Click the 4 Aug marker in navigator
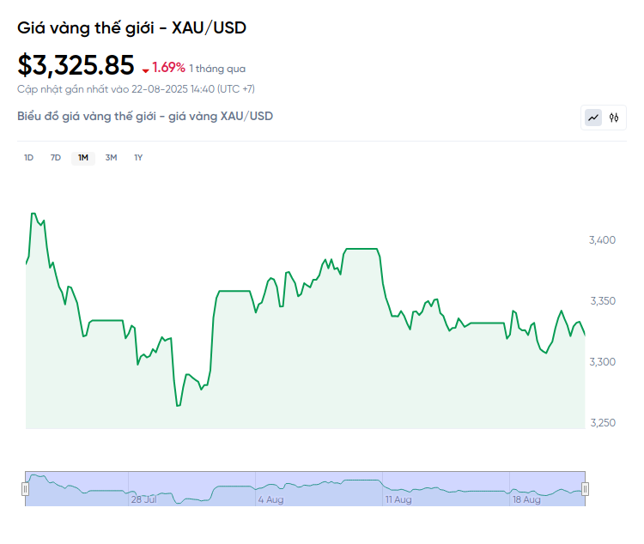 tap(270, 499)
